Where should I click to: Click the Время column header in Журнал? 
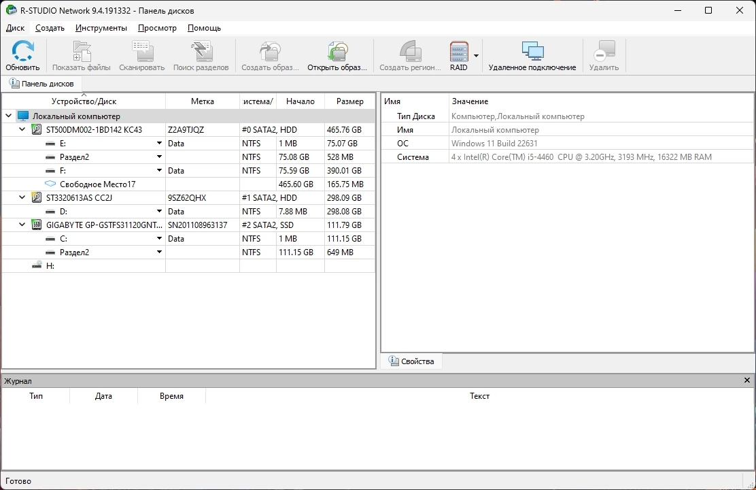coord(171,396)
